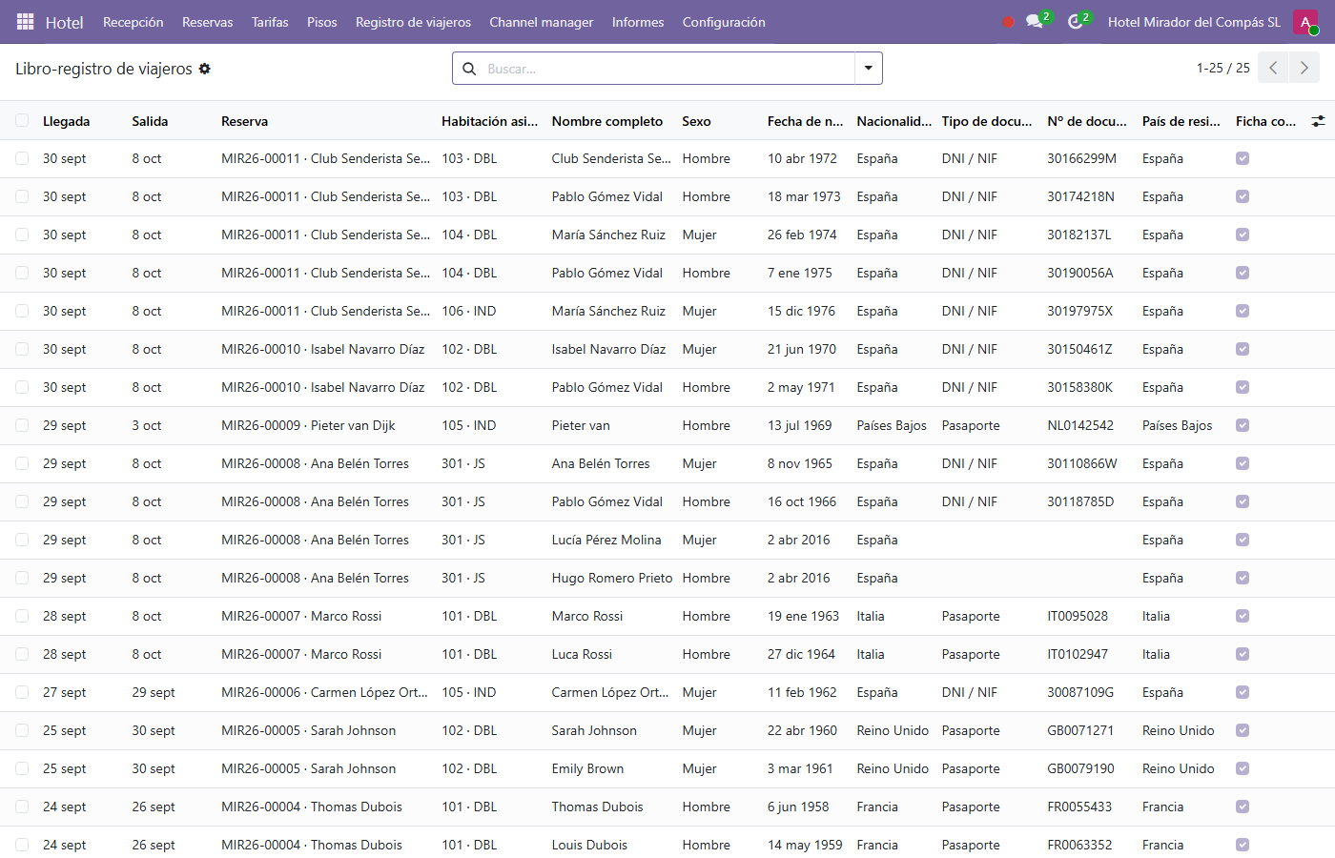The image size is (1335, 858).
Task: Open optional columns adjust icon
Action: (x=1318, y=121)
